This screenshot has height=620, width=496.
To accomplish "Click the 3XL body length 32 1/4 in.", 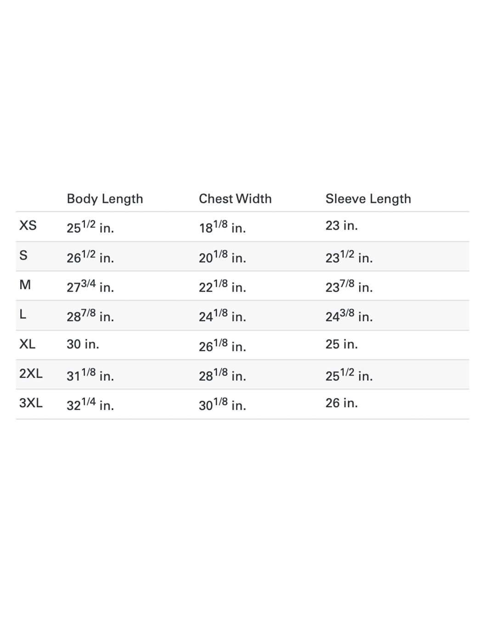I will (90, 404).
